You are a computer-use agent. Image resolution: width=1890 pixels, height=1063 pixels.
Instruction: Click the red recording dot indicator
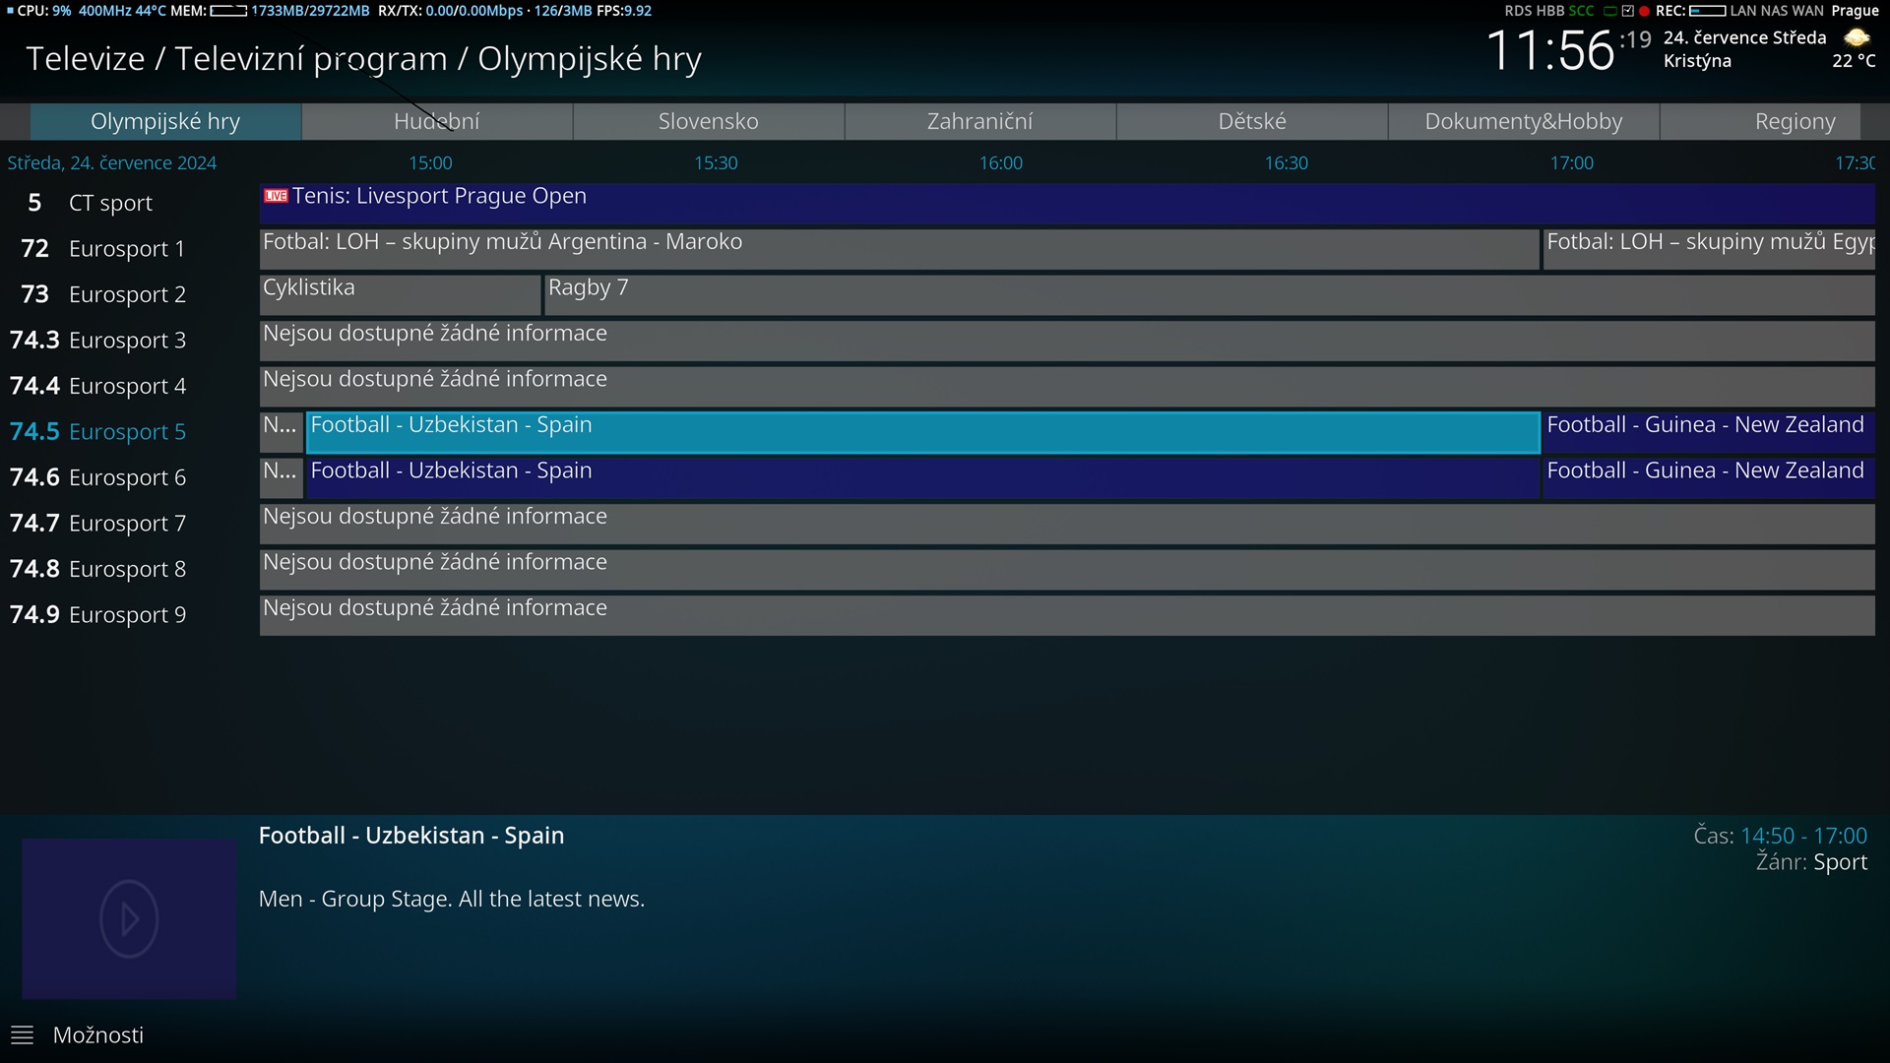tap(1644, 11)
